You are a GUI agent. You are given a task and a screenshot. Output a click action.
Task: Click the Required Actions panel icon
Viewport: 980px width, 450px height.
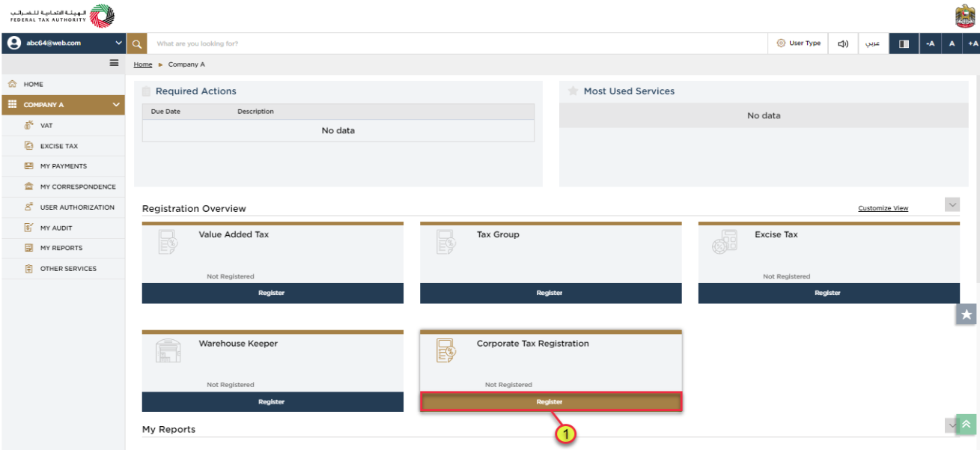click(147, 91)
